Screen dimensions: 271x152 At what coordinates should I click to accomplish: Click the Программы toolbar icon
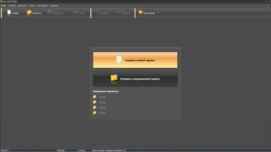click(x=140, y=13)
